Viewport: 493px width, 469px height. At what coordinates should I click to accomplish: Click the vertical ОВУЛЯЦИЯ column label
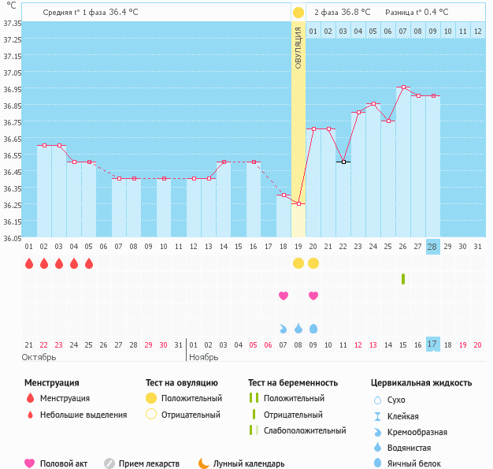coord(298,47)
